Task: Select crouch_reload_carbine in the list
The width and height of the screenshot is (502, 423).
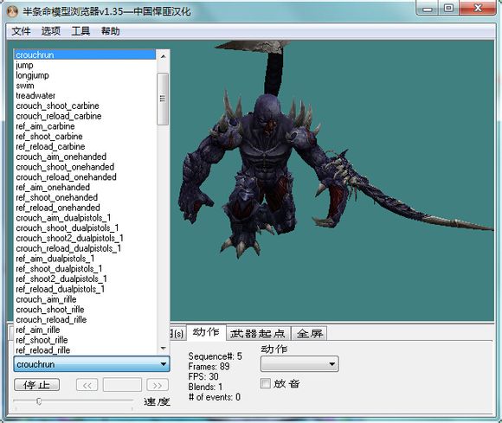Action: [85, 116]
